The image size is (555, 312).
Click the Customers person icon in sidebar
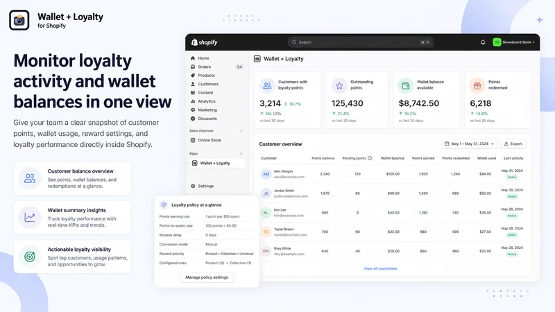[x=193, y=84]
